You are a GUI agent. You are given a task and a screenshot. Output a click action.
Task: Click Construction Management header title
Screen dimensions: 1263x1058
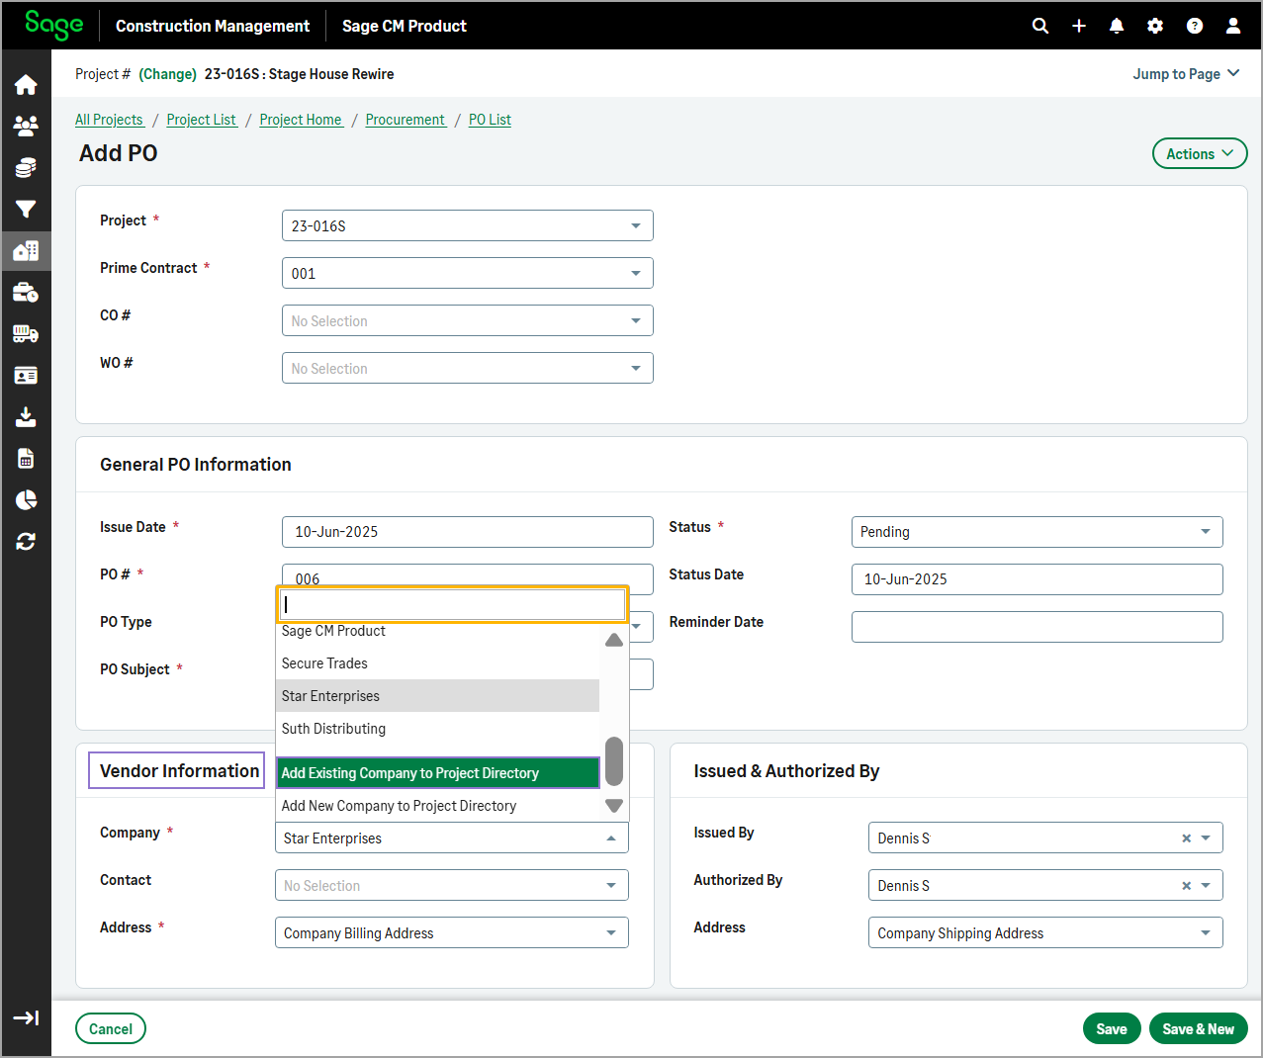213,26
